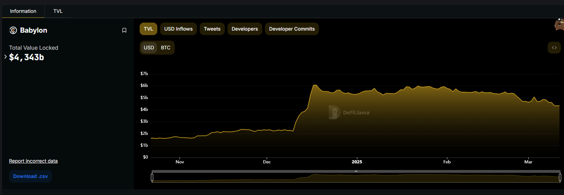
Task: Click the Babylon logo icon
Action: click(x=13, y=30)
